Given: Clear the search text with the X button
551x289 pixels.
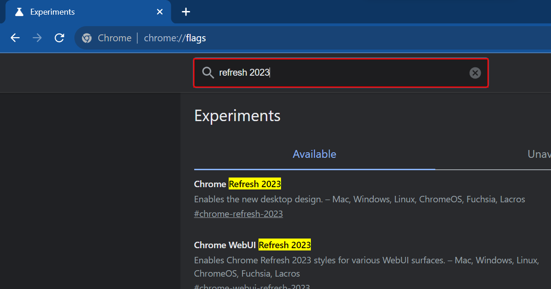Looking at the screenshot, I should click(475, 72).
